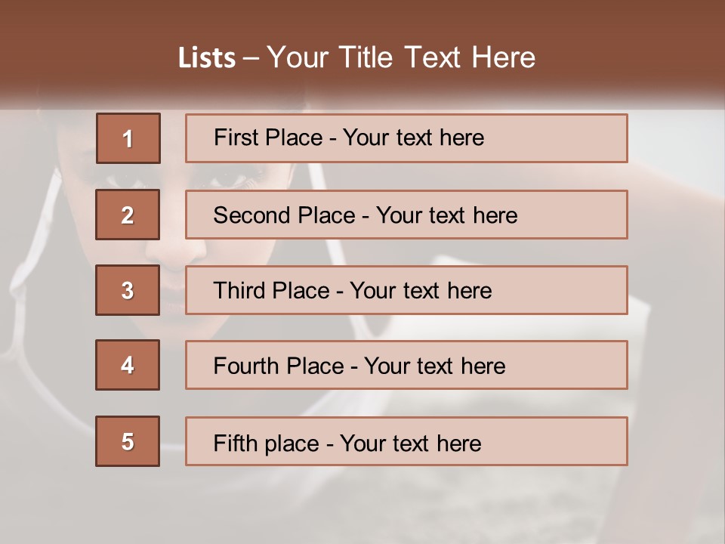Select the First Place text bar
Image resolution: width=725 pixels, height=544 pixels.
pos(406,138)
